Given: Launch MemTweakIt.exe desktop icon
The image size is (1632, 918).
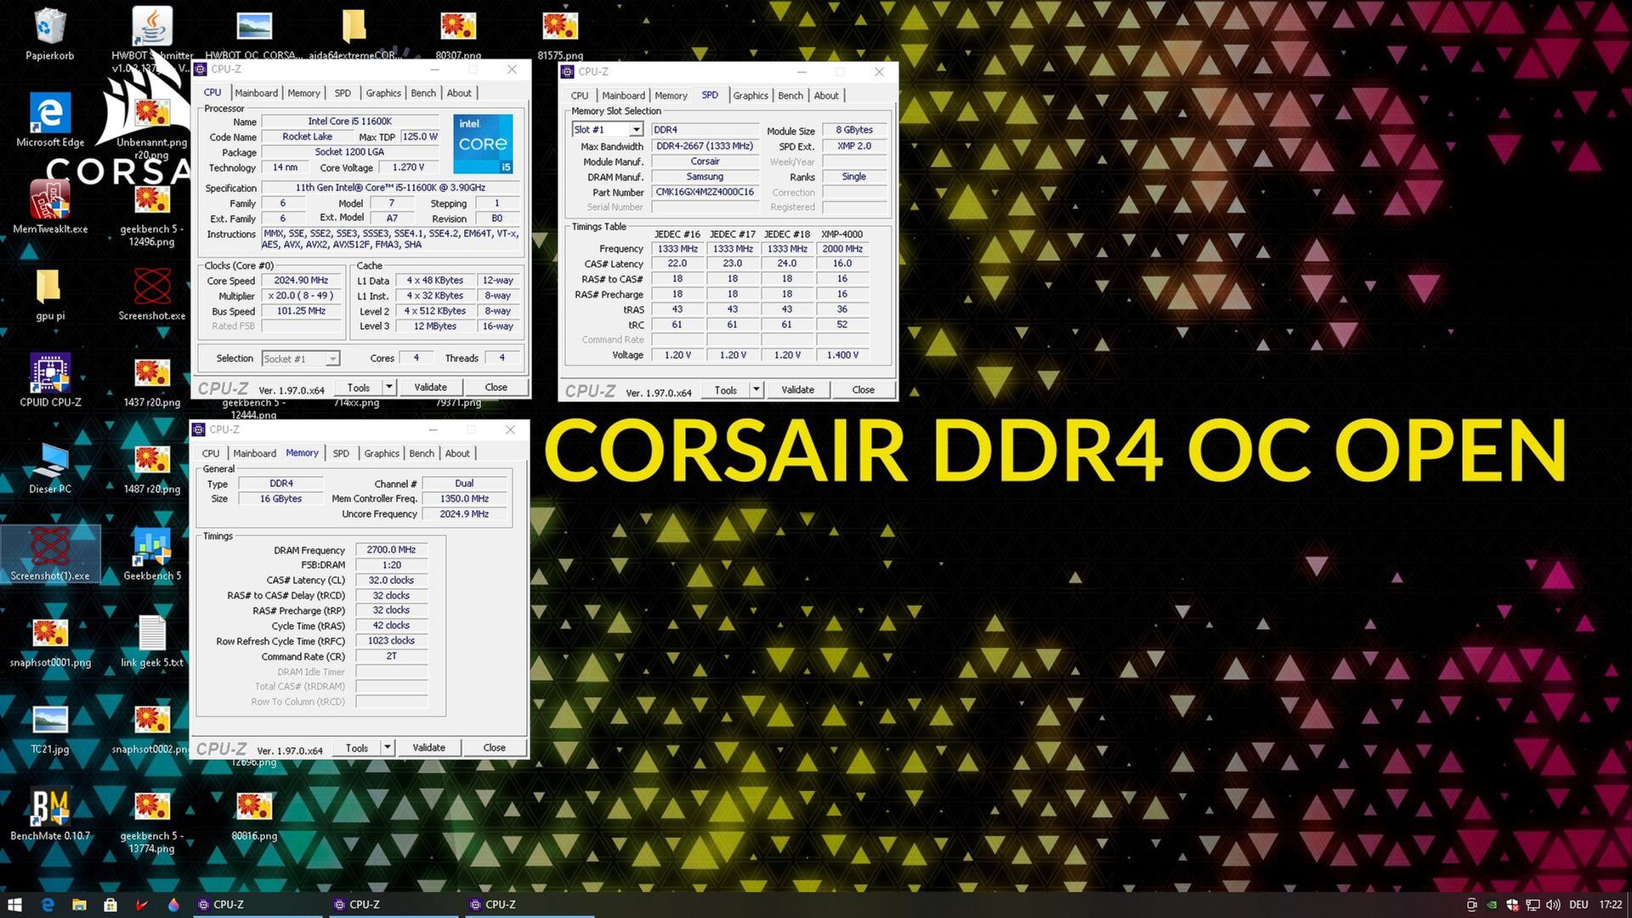Looking at the screenshot, I should (50, 207).
